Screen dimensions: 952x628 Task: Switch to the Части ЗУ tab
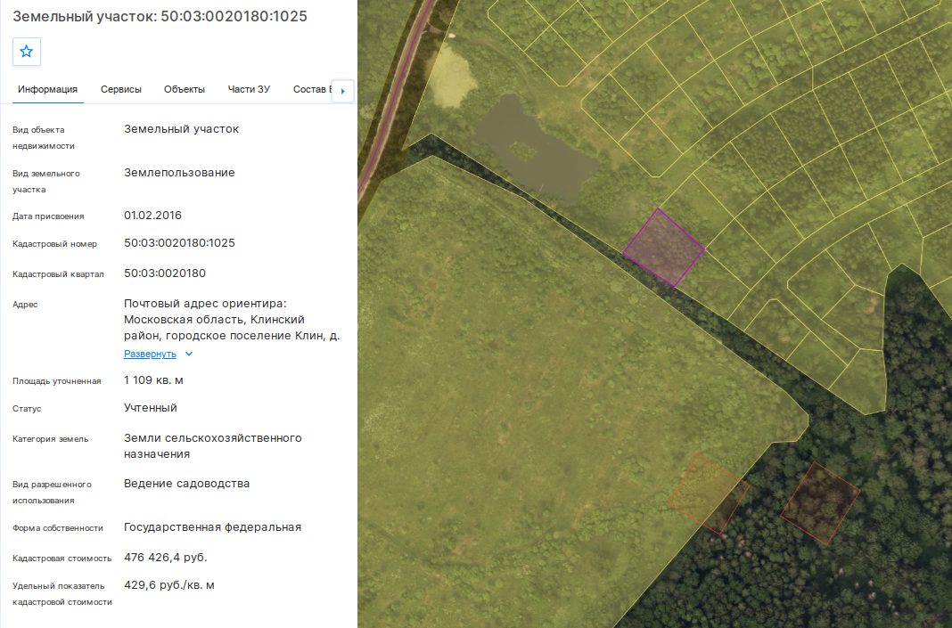click(x=249, y=90)
